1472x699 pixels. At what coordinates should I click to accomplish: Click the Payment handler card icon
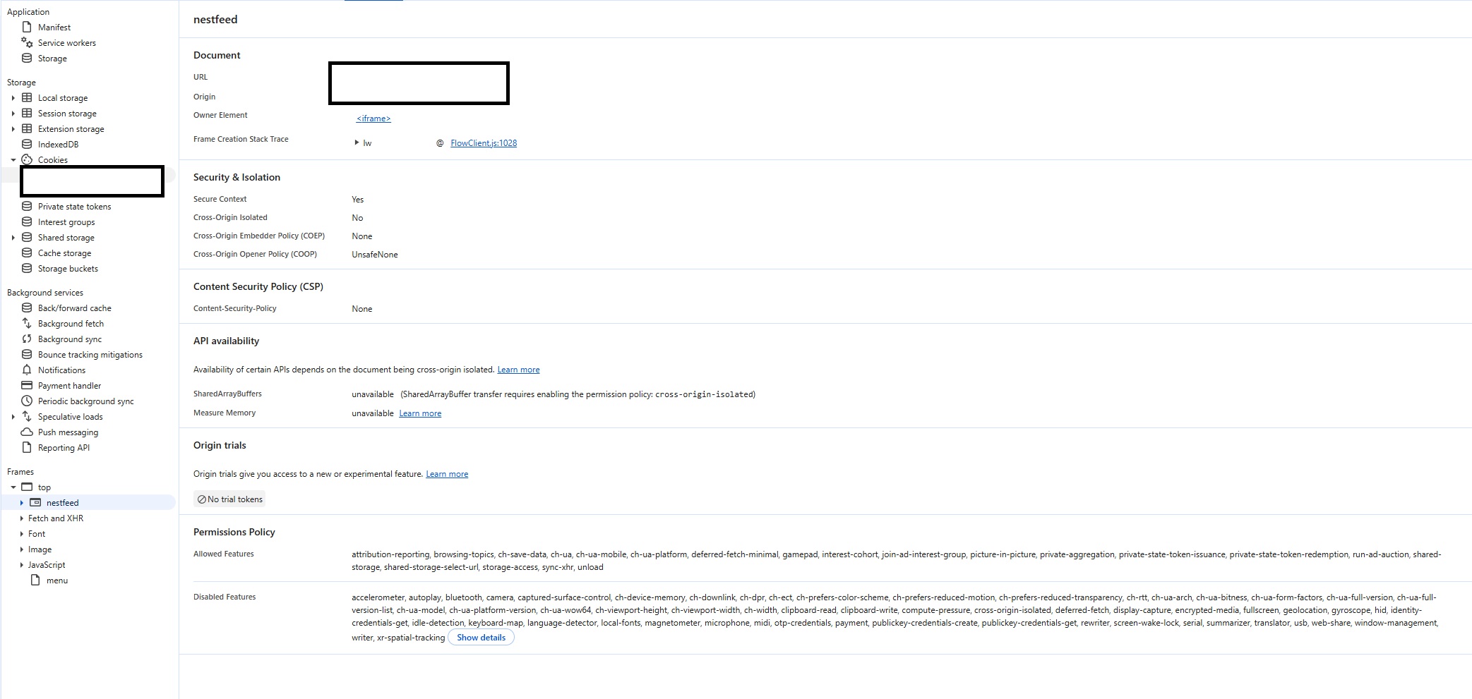pos(27,386)
